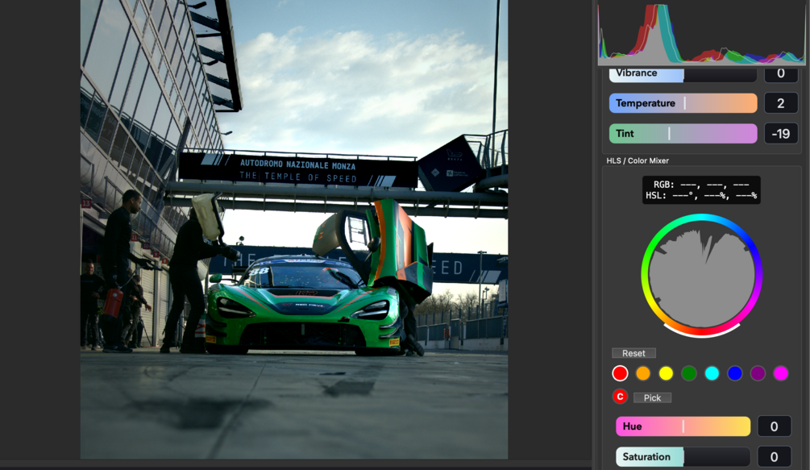This screenshot has height=470, width=810.
Task: Click the race car photo preview
Action: point(294,229)
